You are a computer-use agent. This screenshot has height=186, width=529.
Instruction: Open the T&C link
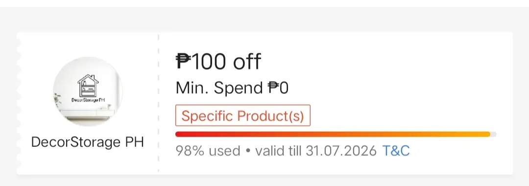point(396,151)
